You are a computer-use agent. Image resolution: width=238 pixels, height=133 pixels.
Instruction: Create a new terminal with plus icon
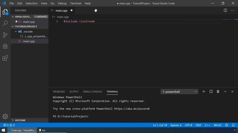click(x=203, y=92)
